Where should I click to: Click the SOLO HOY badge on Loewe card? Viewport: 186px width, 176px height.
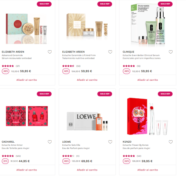[105, 94]
